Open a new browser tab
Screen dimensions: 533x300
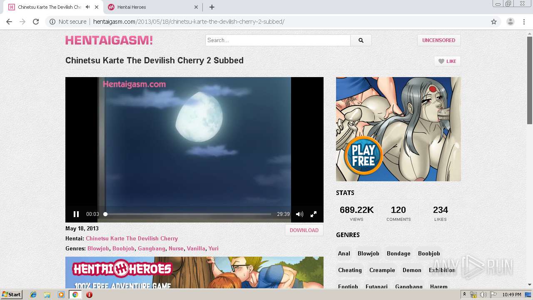(212, 7)
